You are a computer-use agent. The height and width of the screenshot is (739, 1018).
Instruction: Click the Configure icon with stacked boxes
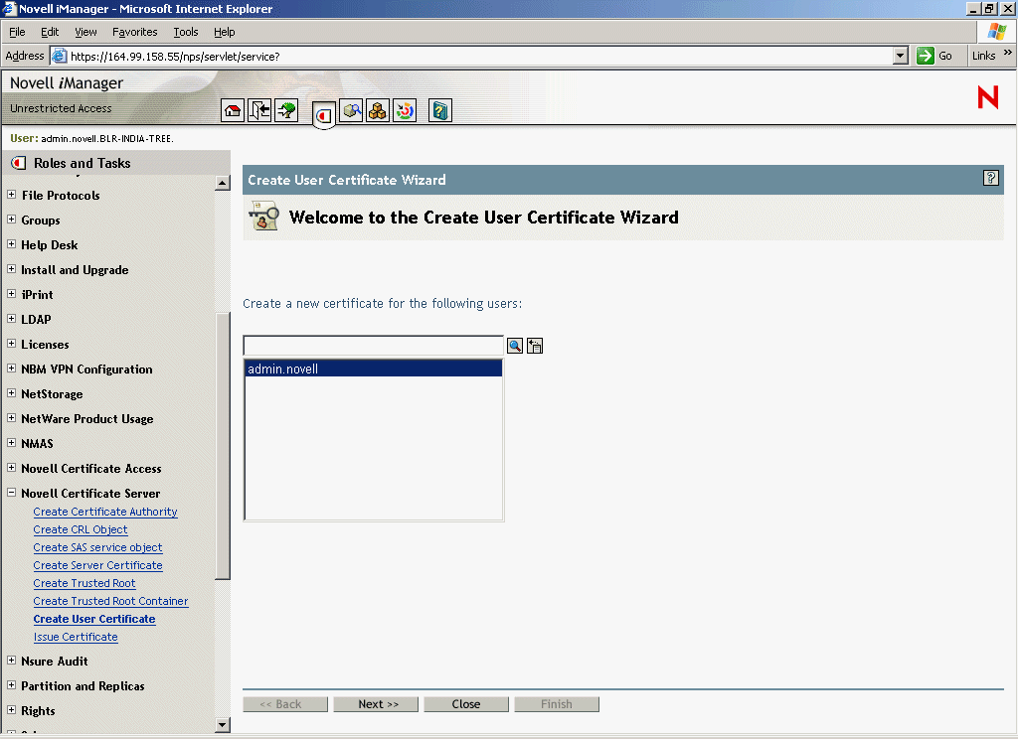click(377, 111)
